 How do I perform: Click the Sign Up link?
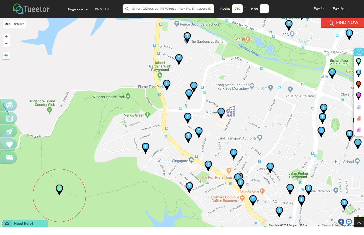coord(338,8)
